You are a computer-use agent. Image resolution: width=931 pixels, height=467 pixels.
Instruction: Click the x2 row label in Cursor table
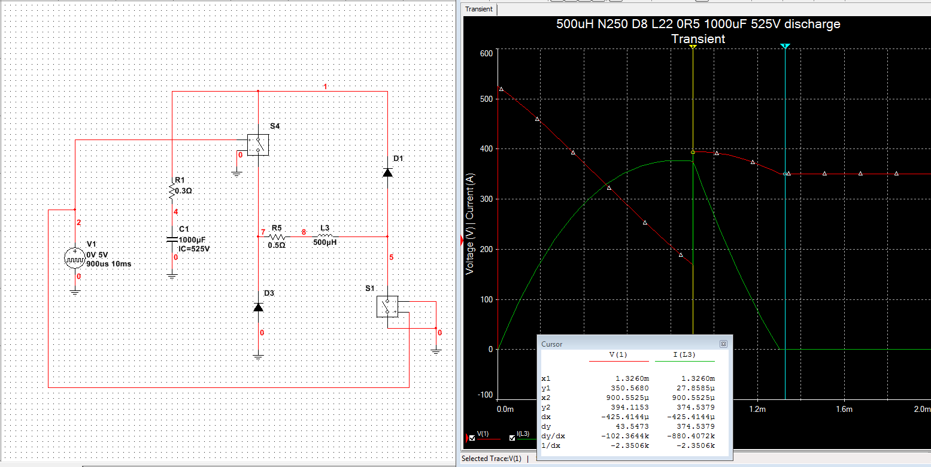point(545,398)
